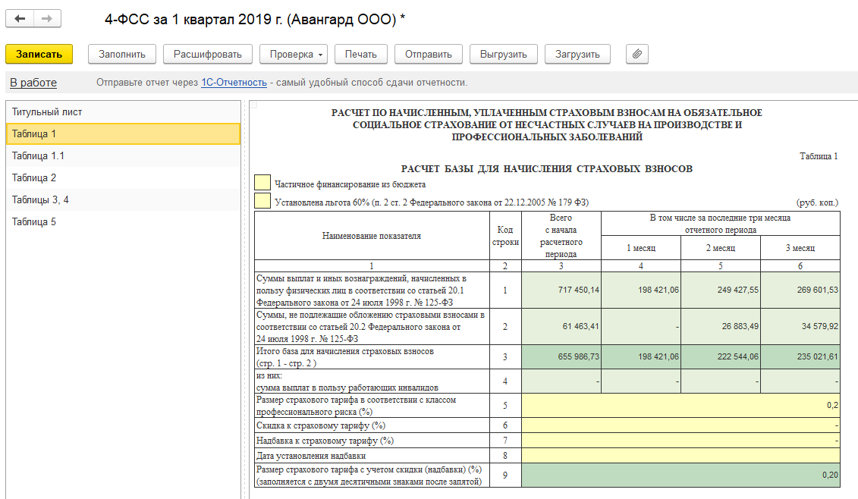Click the Расшифровать button
858x499 pixels.
pyautogui.click(x=207, y=54)
